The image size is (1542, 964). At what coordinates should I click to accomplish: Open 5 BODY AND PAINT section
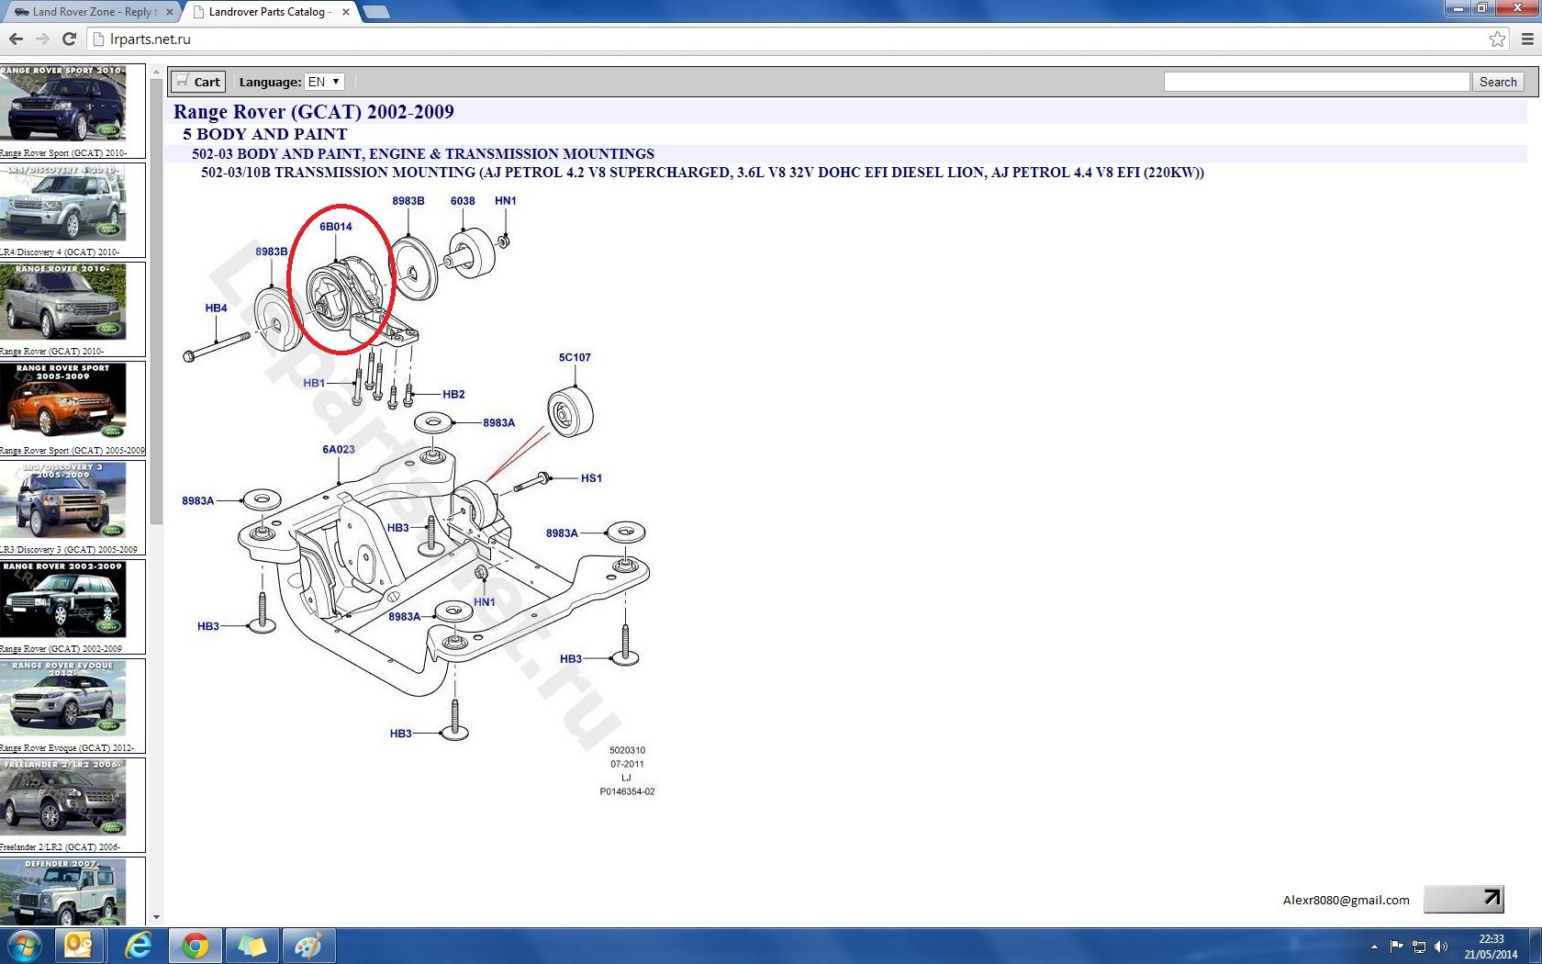(265, 134)
